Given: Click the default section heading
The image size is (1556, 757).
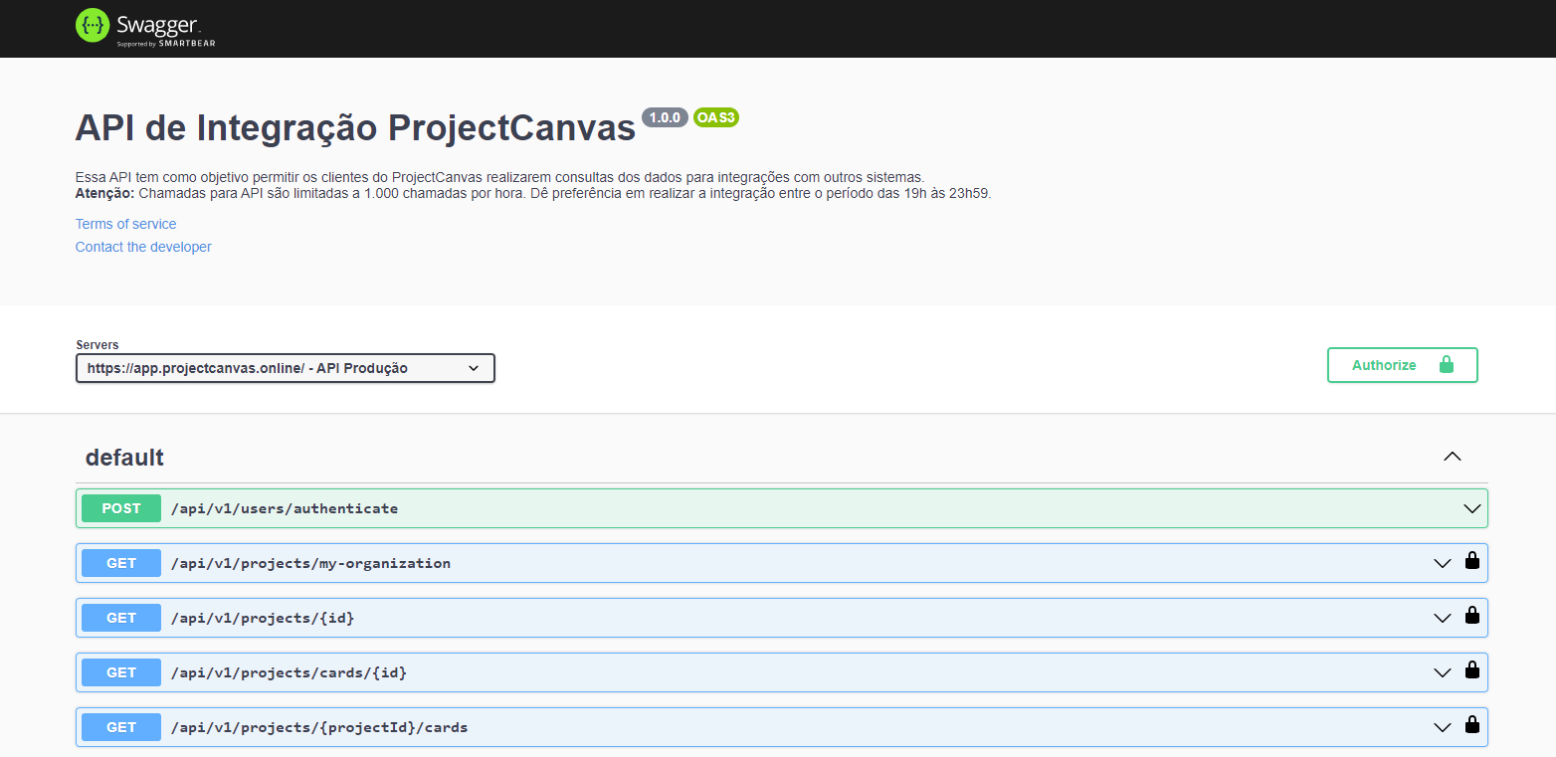Looking at the screenshot, I should pos(124,458).
